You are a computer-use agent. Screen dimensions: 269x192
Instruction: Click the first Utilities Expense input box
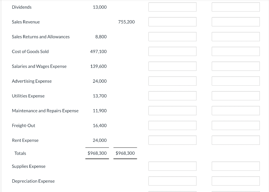tap(172, 96)
